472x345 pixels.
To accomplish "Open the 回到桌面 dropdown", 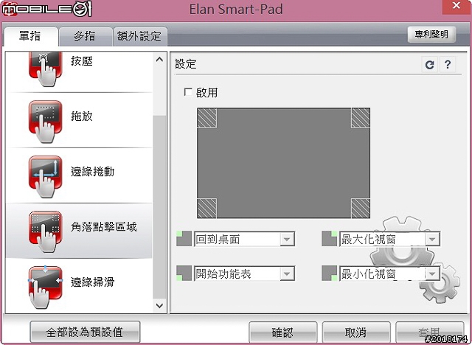I will 244,239.
